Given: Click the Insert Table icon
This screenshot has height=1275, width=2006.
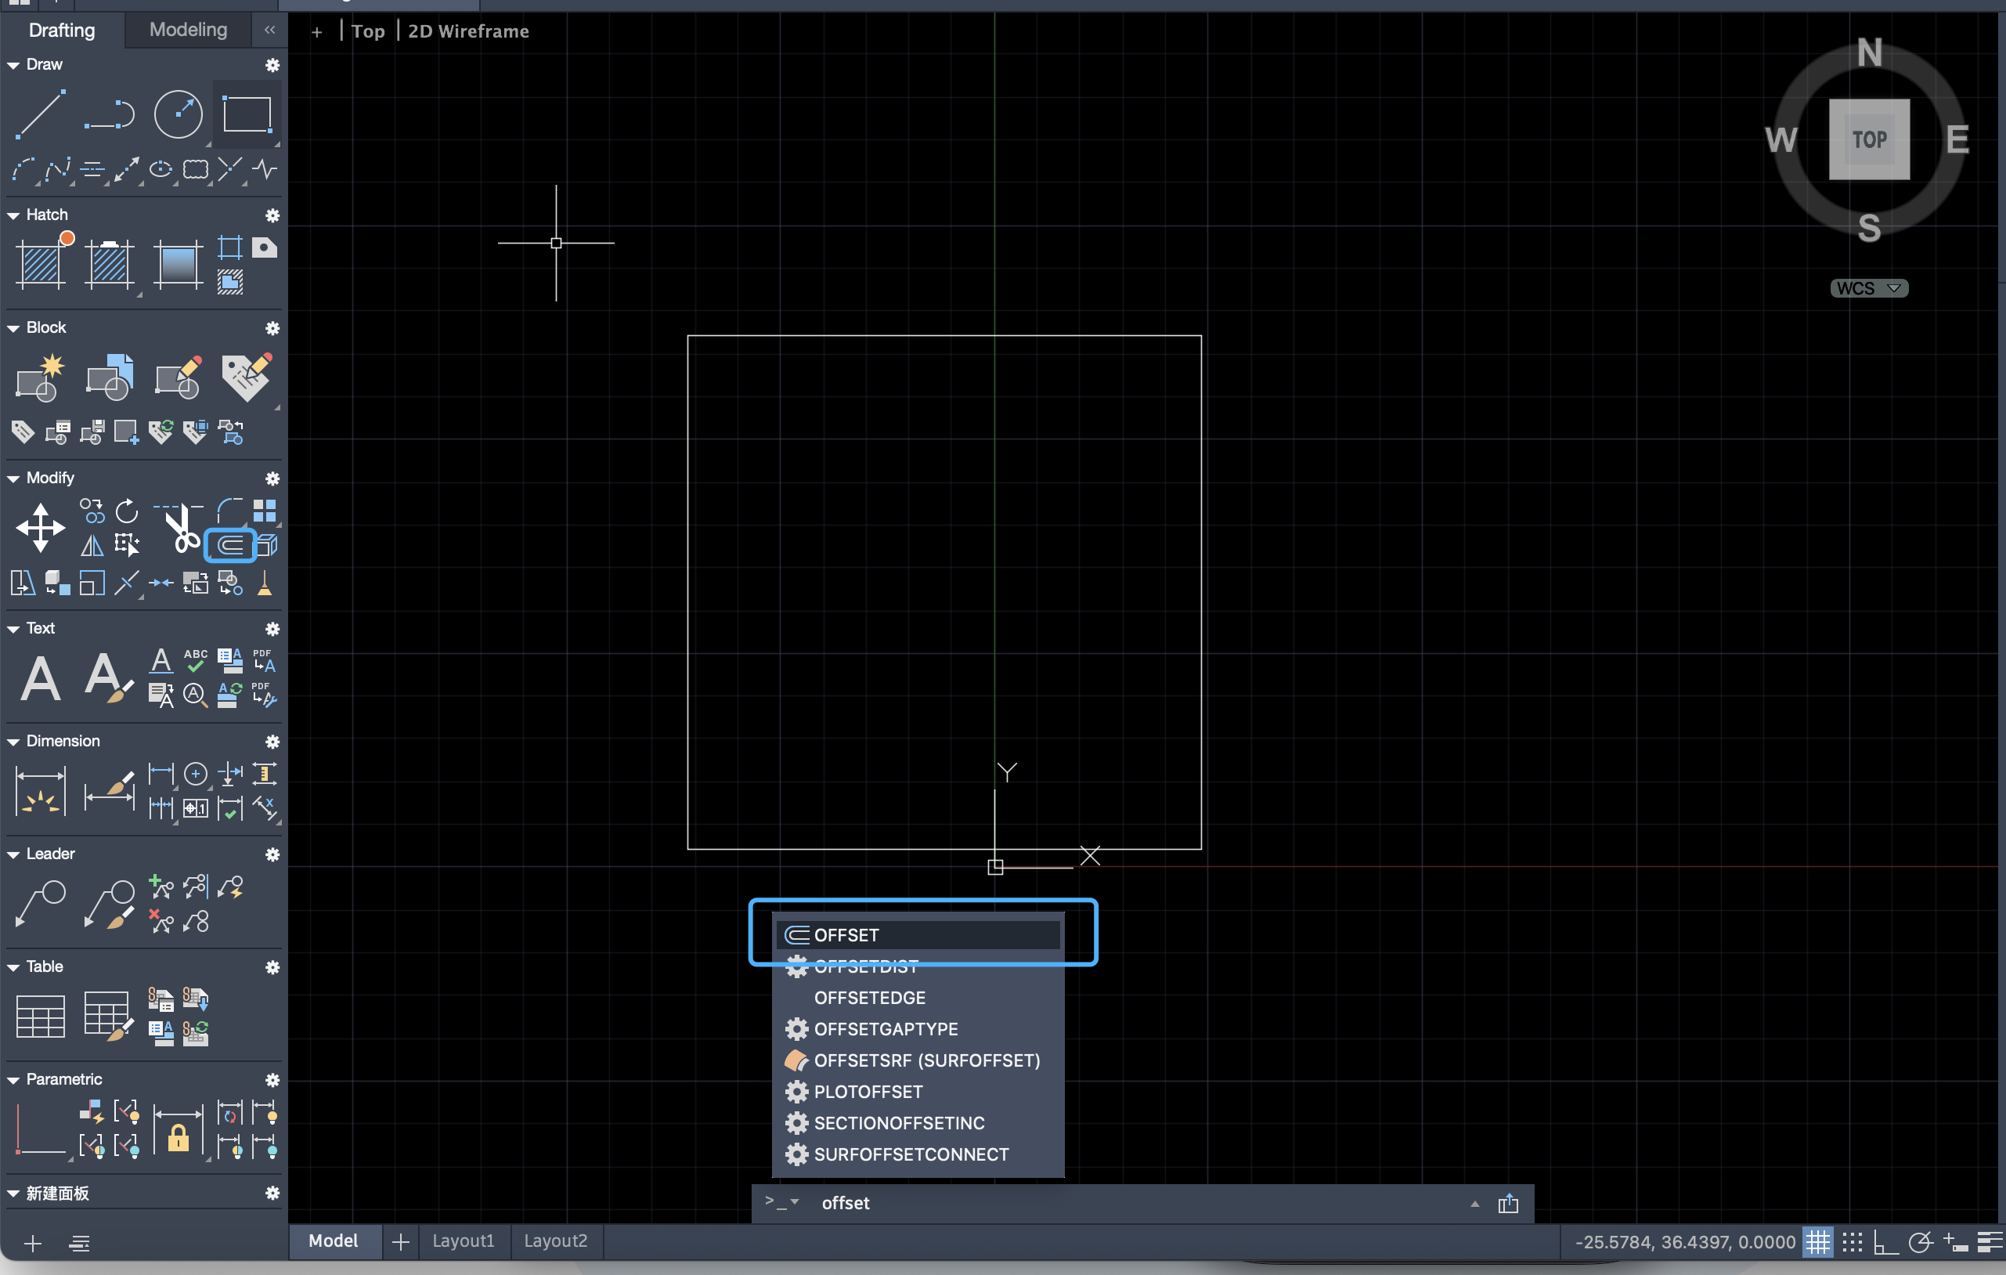Looking at the screenshot, I should tap(40, 1017).
